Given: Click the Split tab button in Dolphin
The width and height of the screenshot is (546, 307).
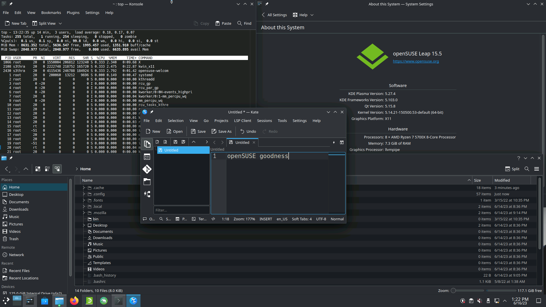Looking at the screenshot, I should [x=513, y=169].
